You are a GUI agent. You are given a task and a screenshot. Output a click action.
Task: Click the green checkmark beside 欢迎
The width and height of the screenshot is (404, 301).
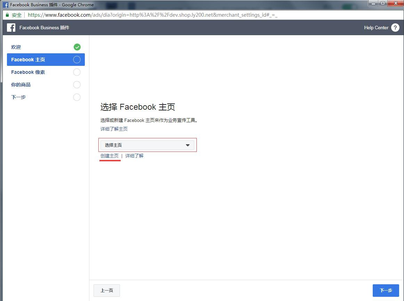point(77,47)
